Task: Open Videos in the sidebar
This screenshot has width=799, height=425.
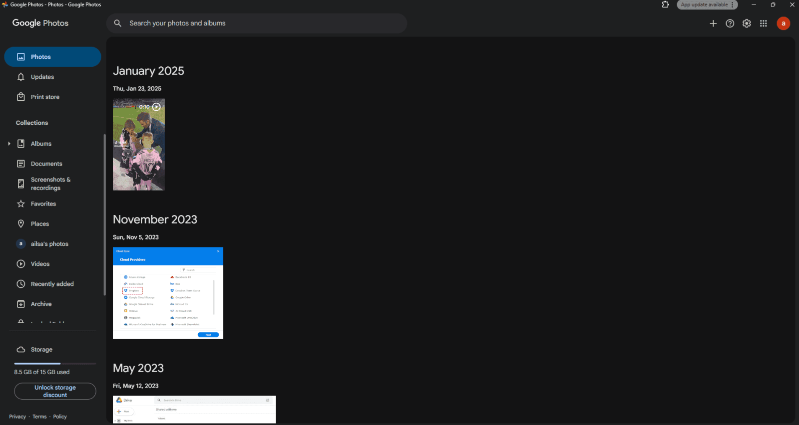Action: (52, 264)
